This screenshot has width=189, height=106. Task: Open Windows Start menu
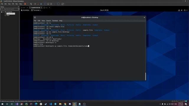pos(2,104)
